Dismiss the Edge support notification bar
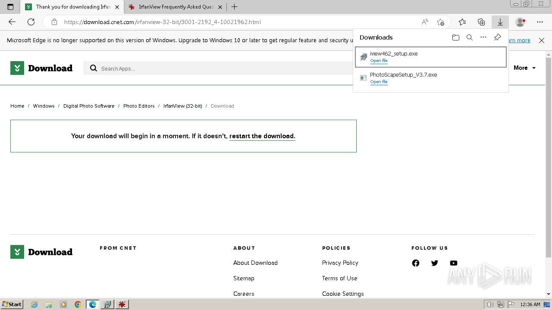 click(x=542, y=40)
